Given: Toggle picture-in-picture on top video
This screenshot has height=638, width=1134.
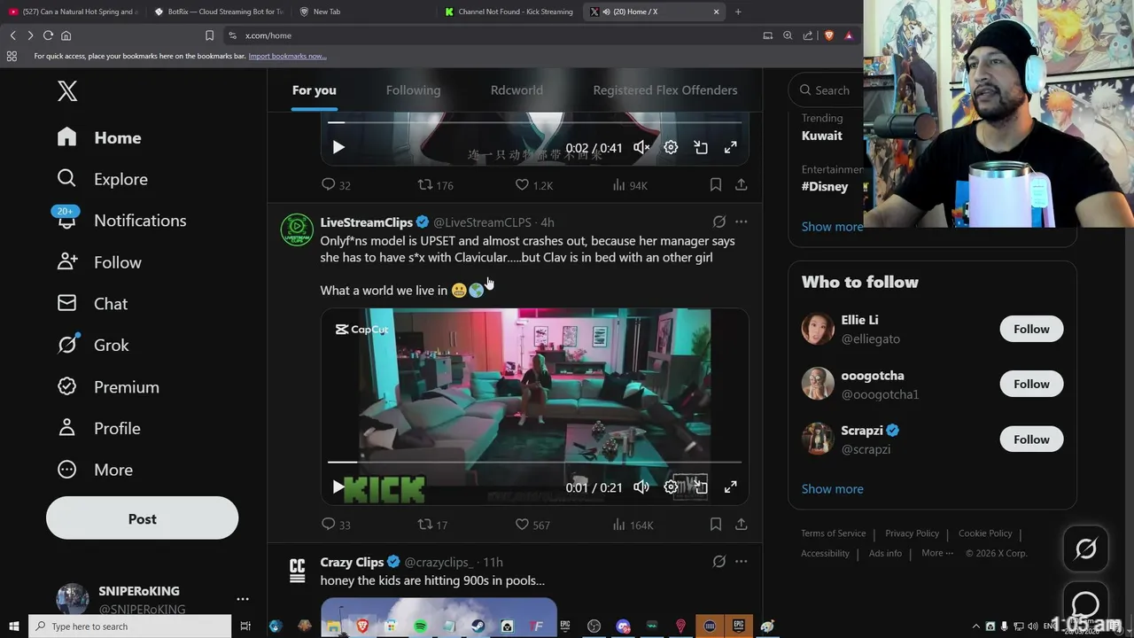Looking at the screenshot, I should click(701, 148).
